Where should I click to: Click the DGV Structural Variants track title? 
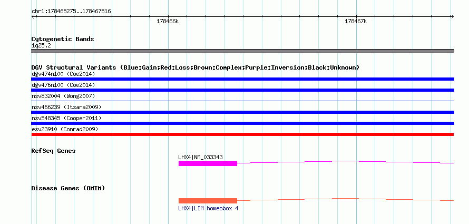(196, 67)
